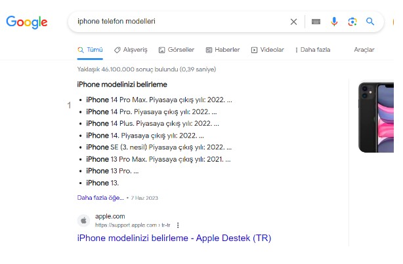Viewport: 403px width, 264px height.
Task: Open Google Lens image search
Action: click(x=352, y=22)
